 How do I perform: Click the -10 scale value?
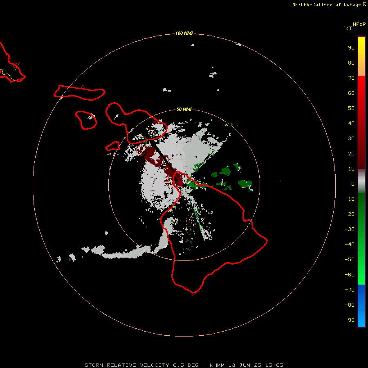tap(350, 199)
